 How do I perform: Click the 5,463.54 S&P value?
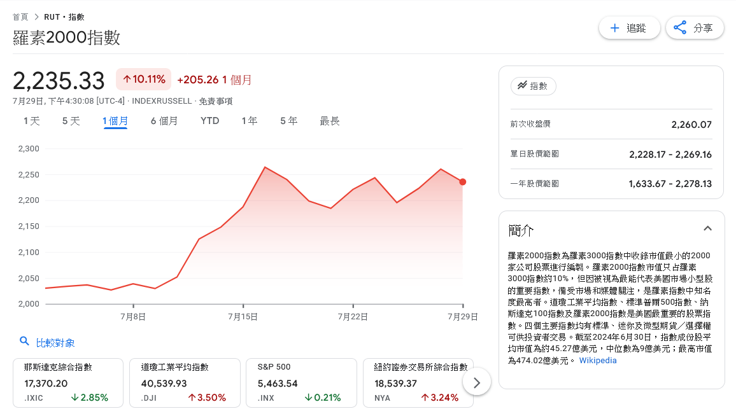click(x=278, y=384)
